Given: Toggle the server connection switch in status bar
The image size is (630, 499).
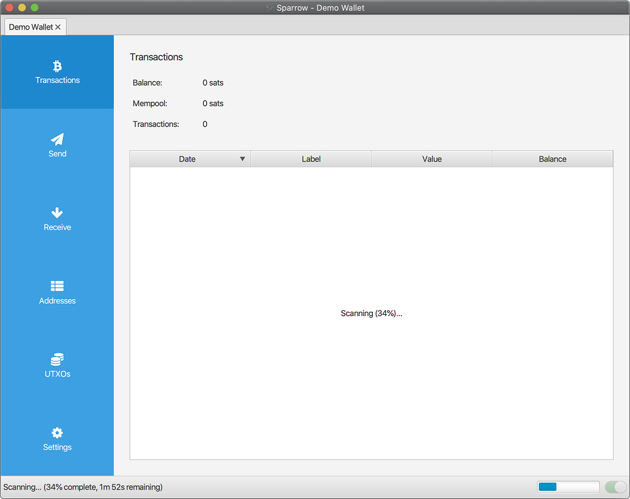Looking at the screenshot, I should point(616,487).
